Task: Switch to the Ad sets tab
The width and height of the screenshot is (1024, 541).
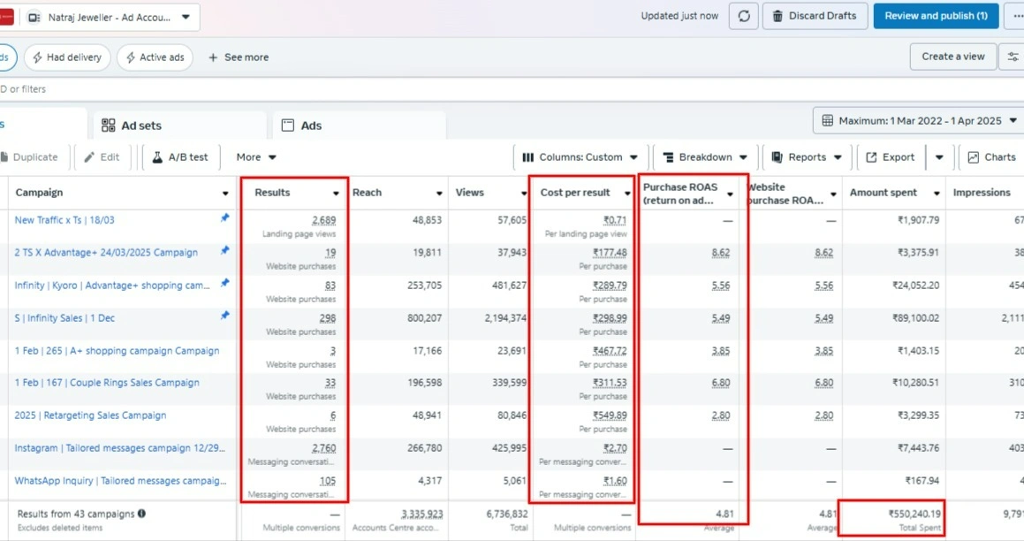Action: tap(132, 126)
